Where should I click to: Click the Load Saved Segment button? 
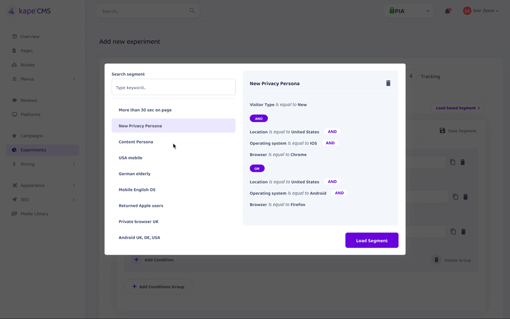(x=457, y=108)
